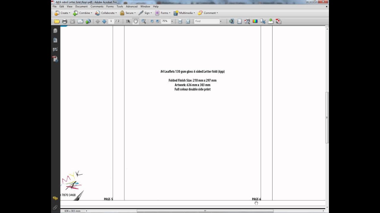This screenshot has height=213, width=380.
Task: Click the A4 Leaflets 130 gsm heading text
Action: click(x=192, y=72)
